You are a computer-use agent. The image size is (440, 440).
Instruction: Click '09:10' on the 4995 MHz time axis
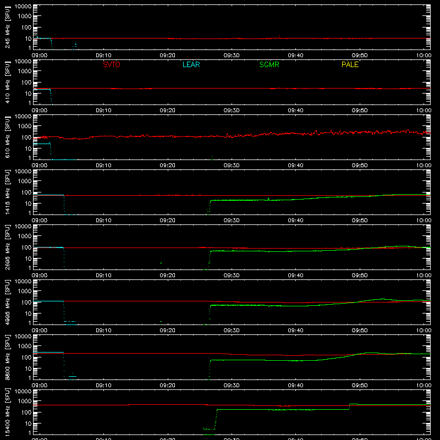[103, 331]
